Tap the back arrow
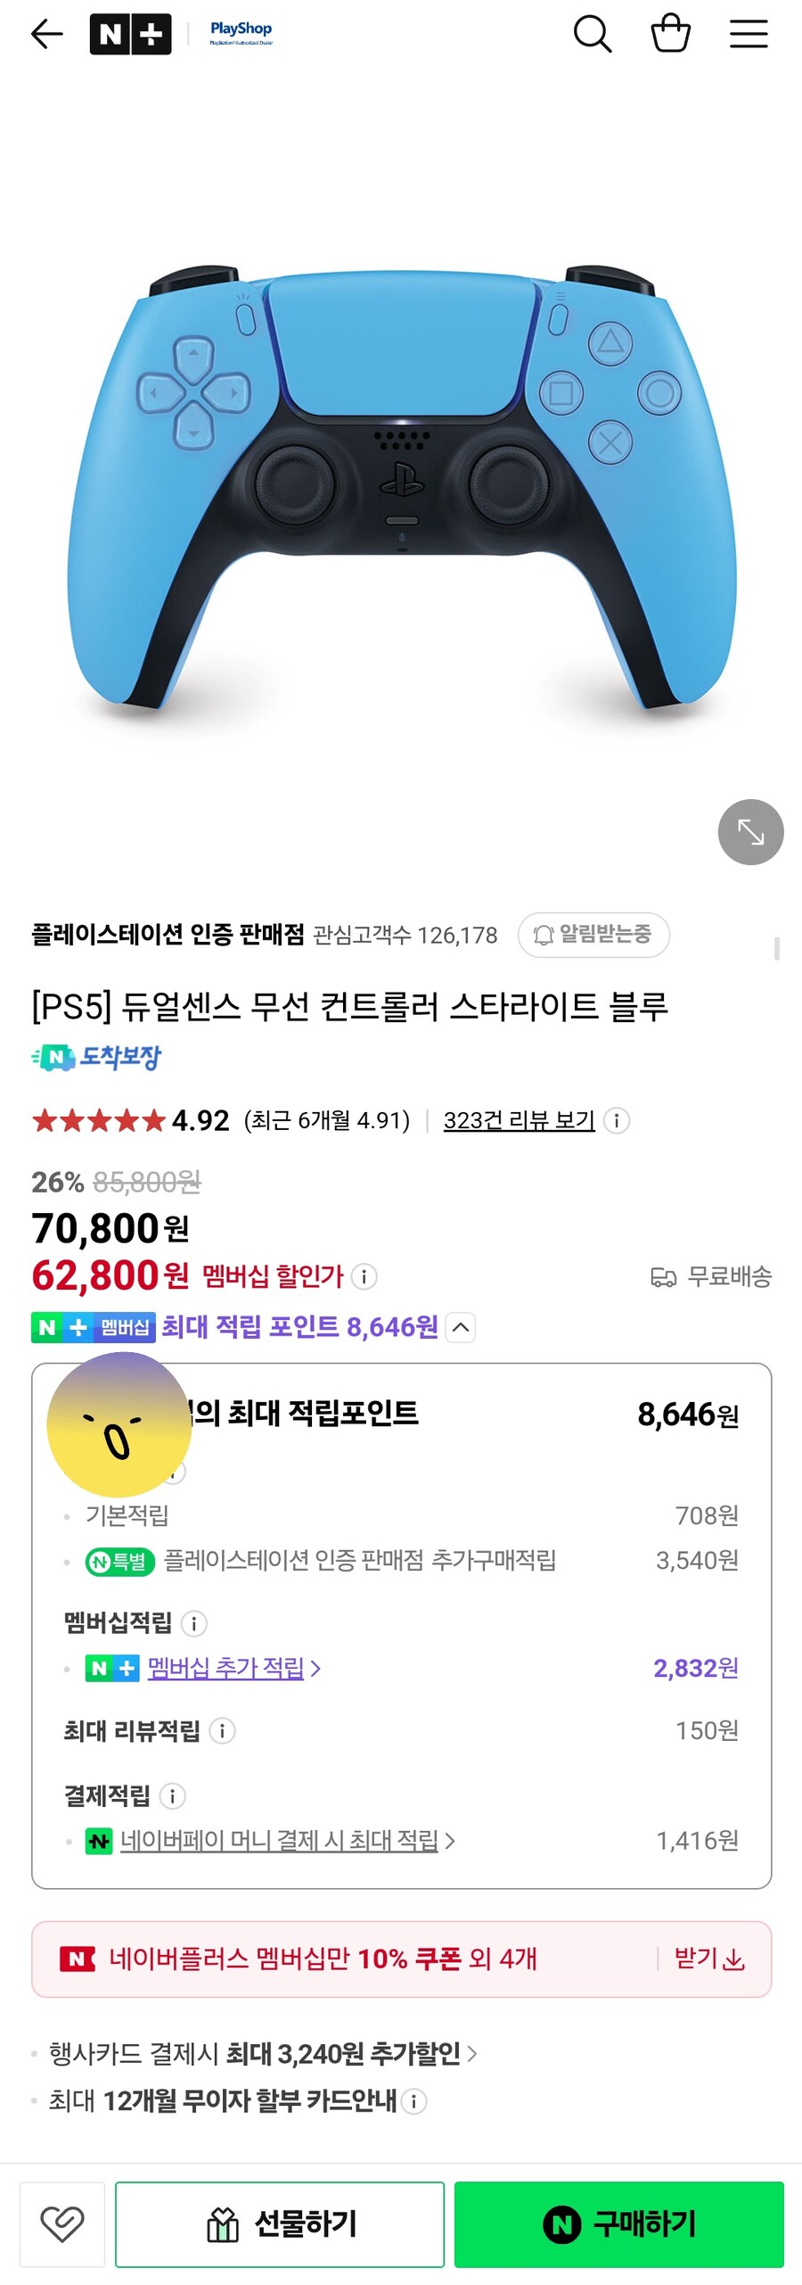Image resolution: width=802 pixels, height=2285 pixels. [x=47, y=34]
